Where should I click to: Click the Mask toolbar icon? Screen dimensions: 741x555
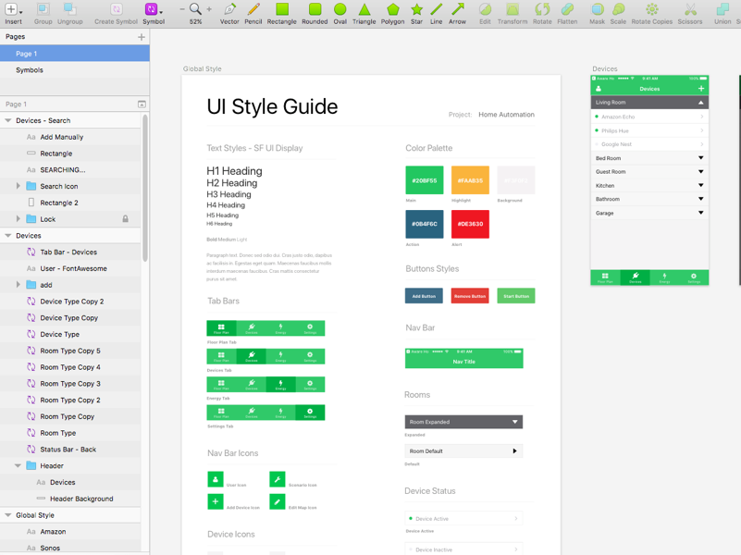click(598, 9)
